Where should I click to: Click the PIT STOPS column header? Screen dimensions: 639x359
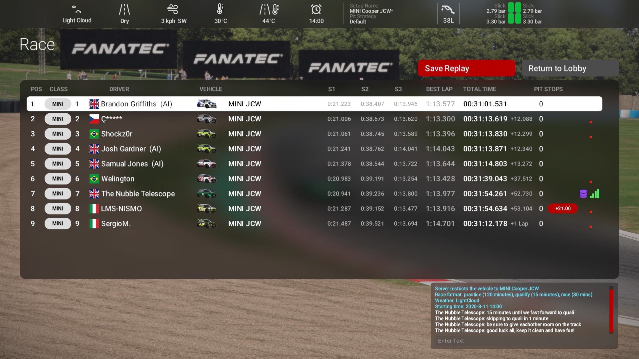tap(548, 89)
